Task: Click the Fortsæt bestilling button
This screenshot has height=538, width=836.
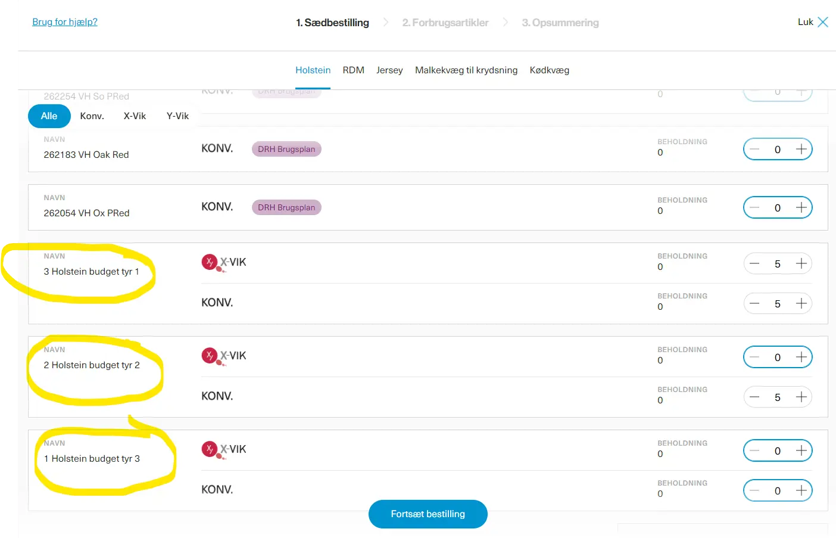Action: click(428, 514)
